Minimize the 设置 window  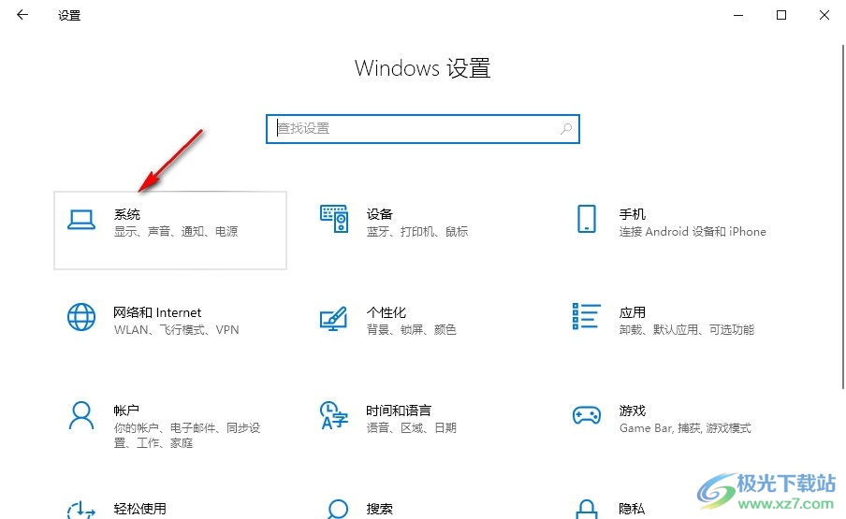tap(738, 15)
